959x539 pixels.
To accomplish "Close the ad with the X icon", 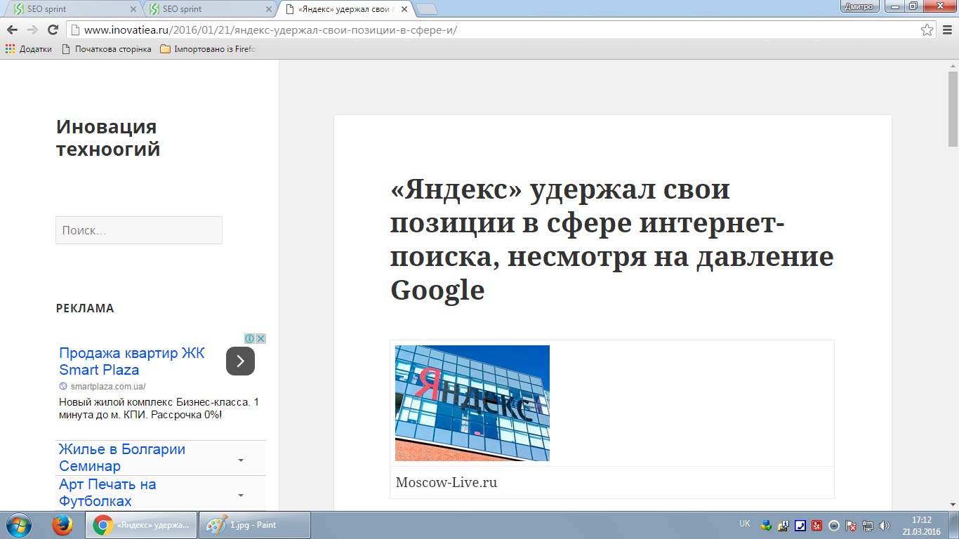I will point(261,338).
